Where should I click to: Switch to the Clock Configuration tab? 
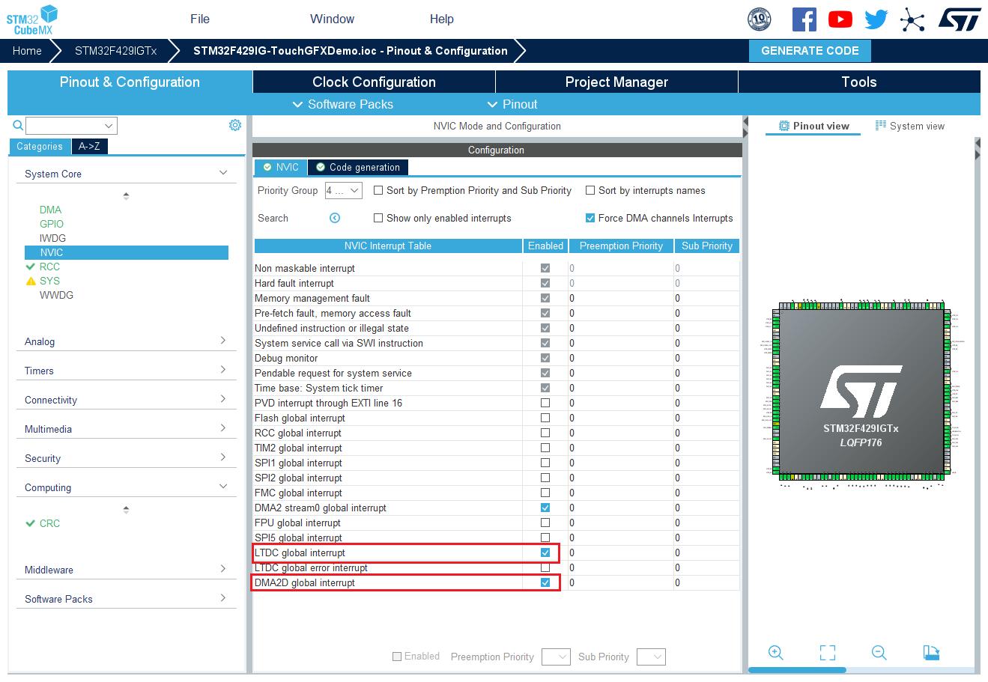pyautogui.click(x=374, y=82)
